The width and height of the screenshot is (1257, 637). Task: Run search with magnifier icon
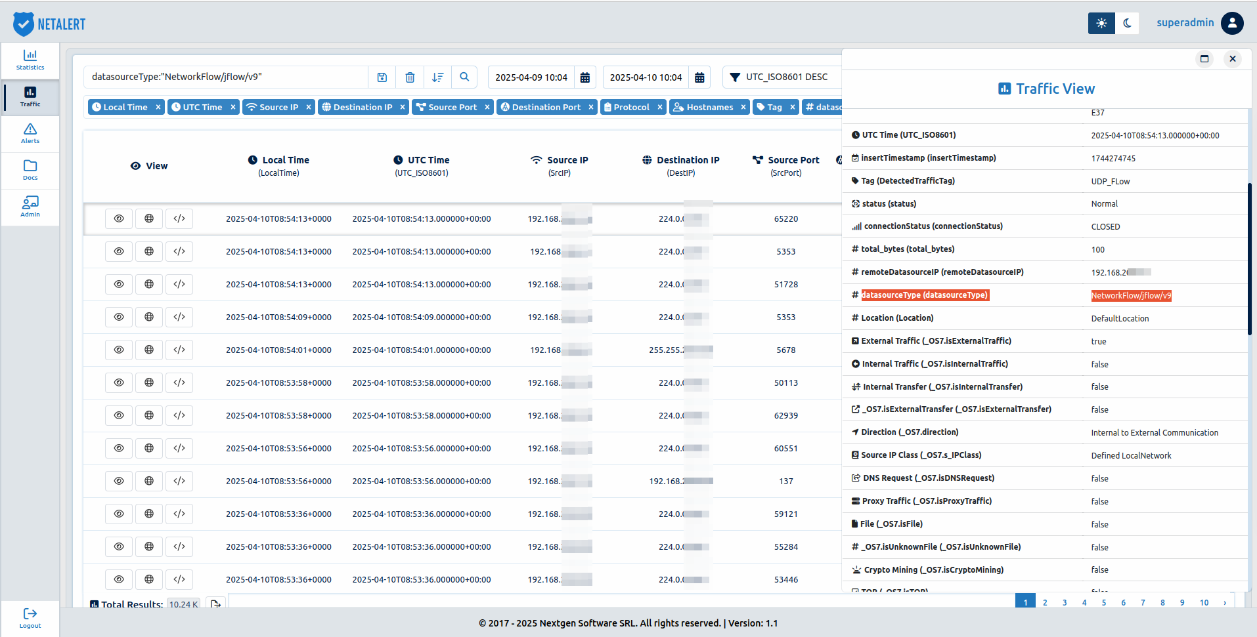[464, 77]
